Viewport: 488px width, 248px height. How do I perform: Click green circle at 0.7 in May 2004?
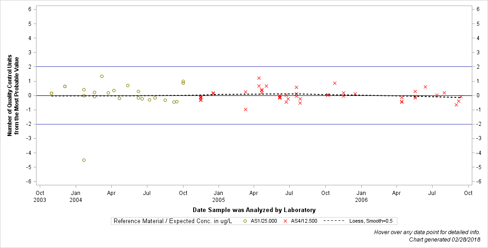coord(128,85)
